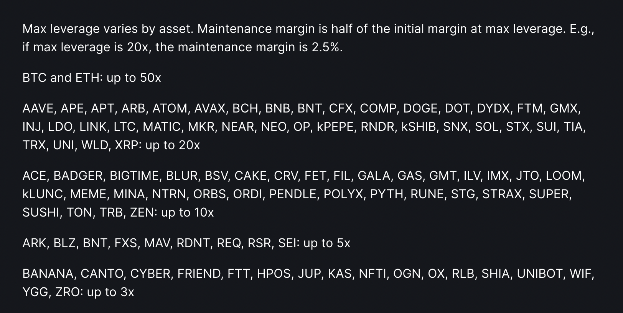Image resolution: width=623 pixels, height=313 pixels.
Task: Click the ARK ticker text
Action: [35, 243]
